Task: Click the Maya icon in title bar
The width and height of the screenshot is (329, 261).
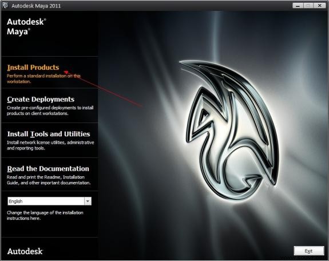Action: (5, 6)
